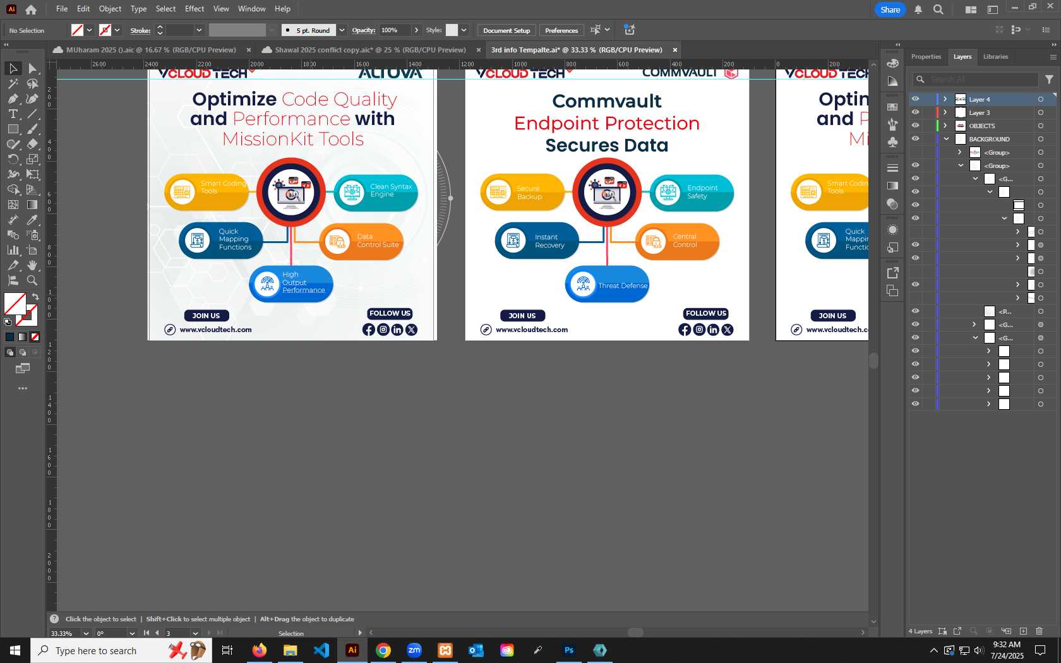Image resolution: width=1061 pixels, height=663 pixels.
Task: Select the Gradient tool in toolbar
Action: coord(32,205)
